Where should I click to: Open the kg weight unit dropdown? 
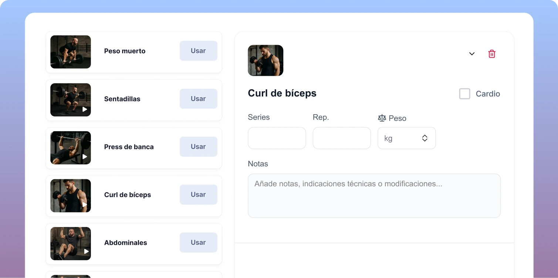click(406, 138)
